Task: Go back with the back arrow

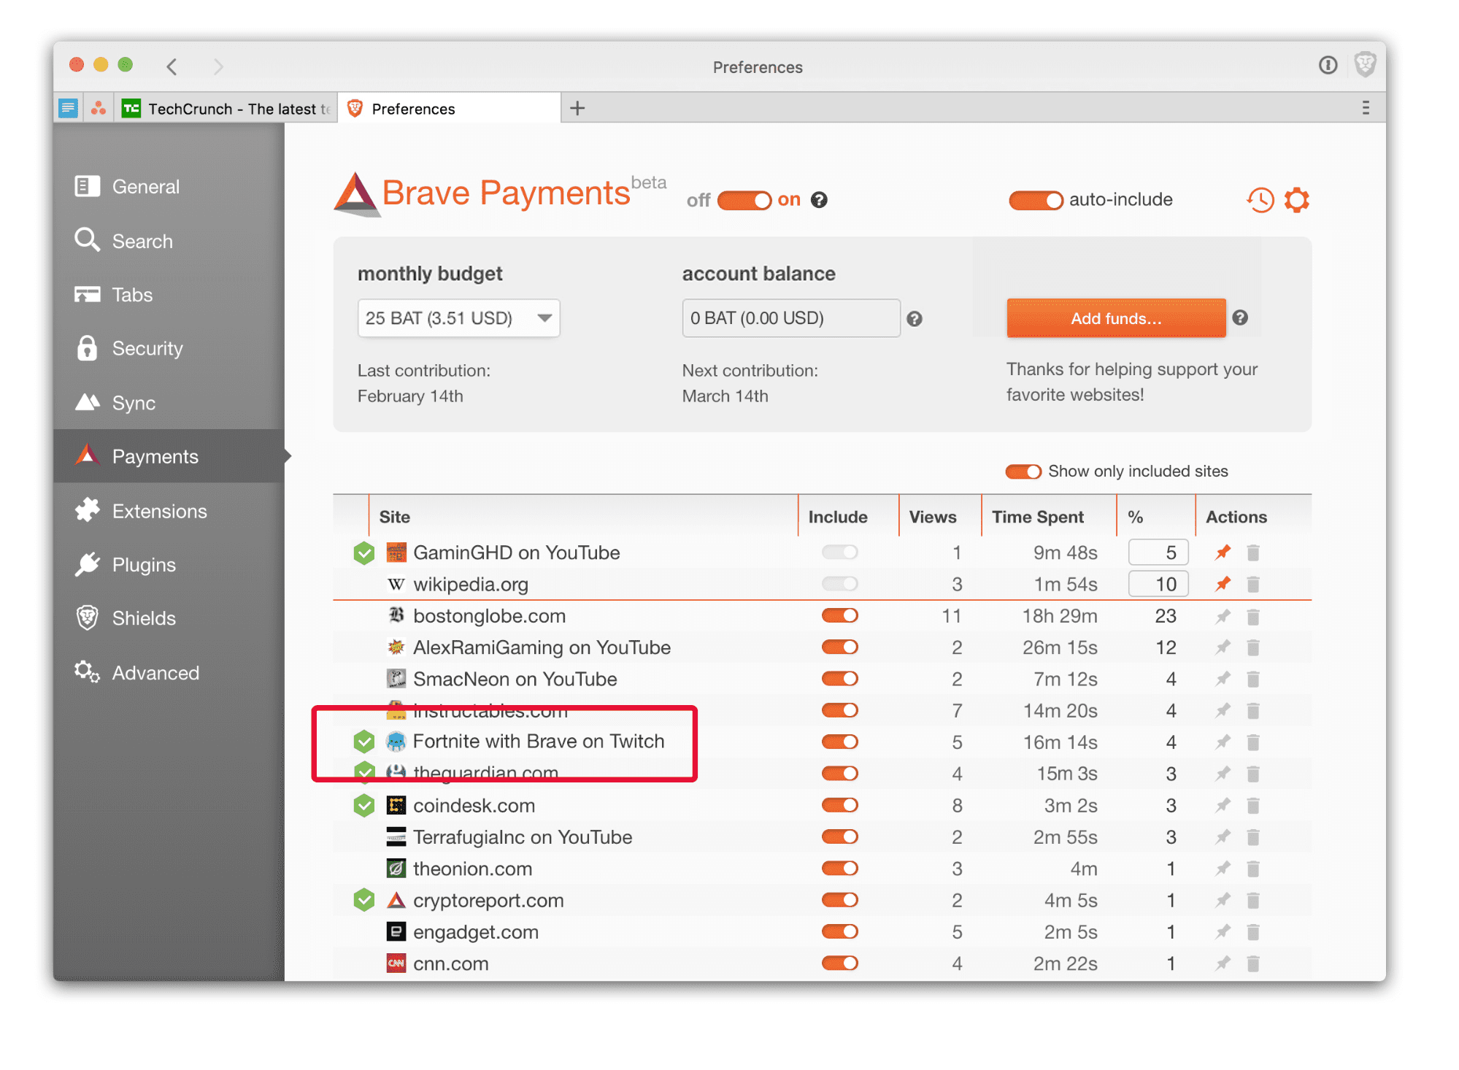Action: coord(172,66)
